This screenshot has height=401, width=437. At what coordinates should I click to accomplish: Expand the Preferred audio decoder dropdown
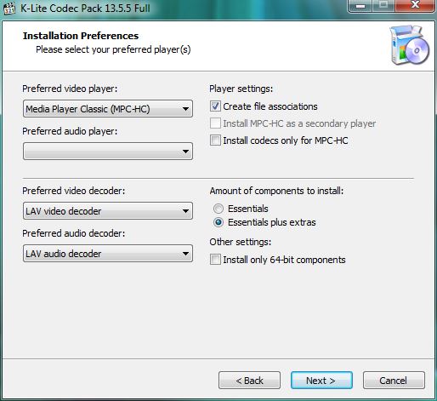[x=108, y=254]
